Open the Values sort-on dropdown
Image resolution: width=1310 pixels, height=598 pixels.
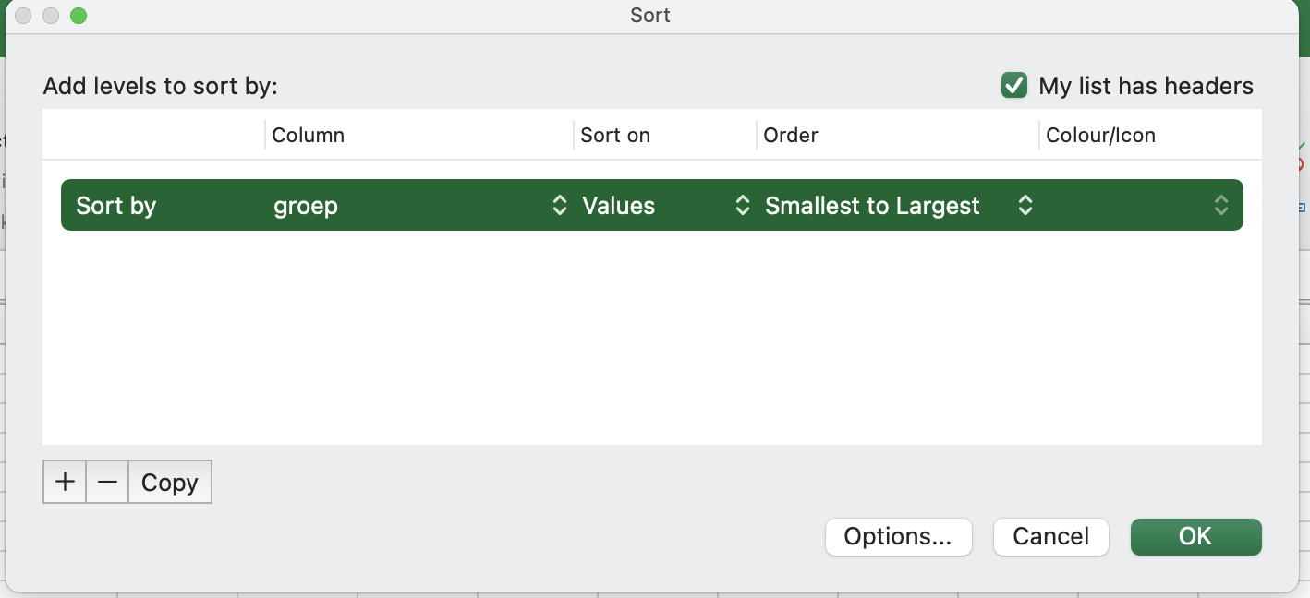656,205
